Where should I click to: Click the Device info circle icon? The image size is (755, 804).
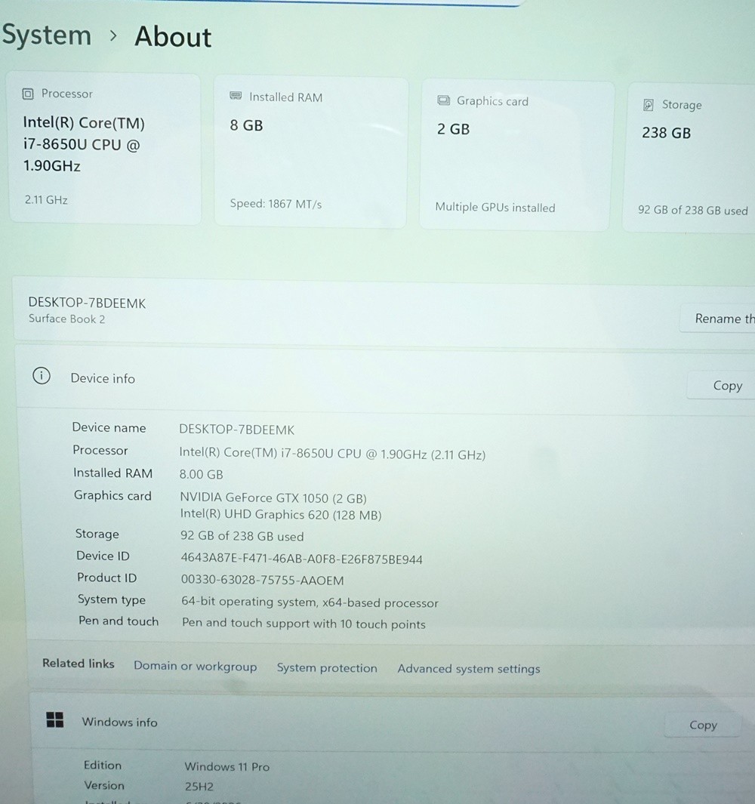click(x=42, y=376)
